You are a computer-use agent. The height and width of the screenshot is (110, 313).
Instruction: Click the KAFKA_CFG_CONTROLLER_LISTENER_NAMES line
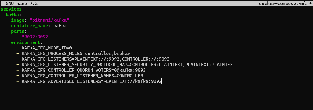82,76
